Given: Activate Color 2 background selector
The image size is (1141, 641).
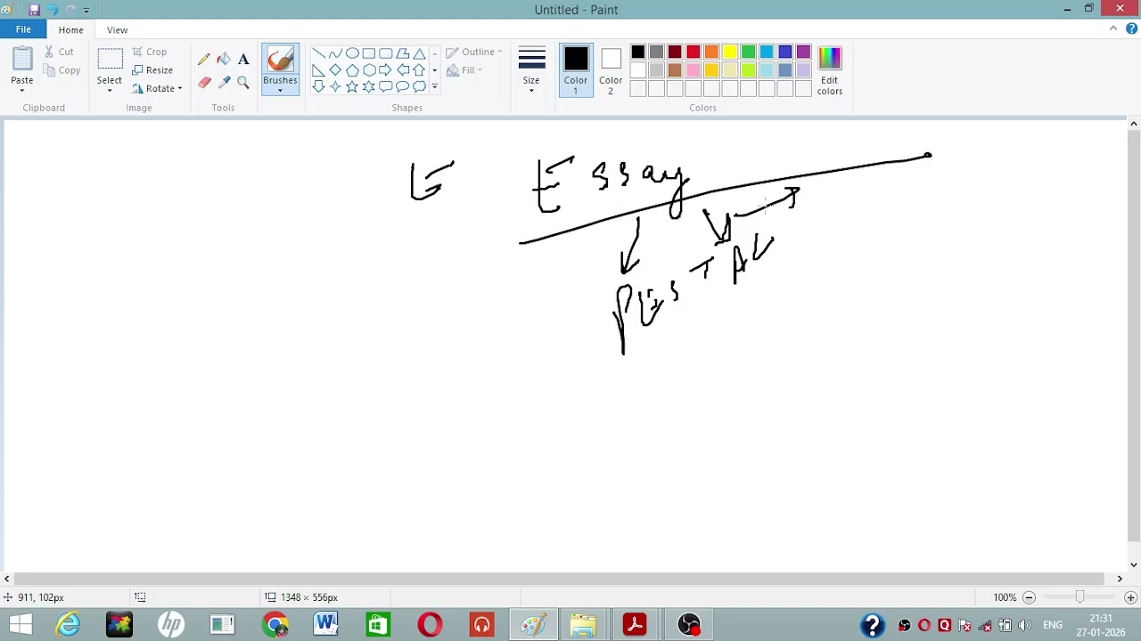Looking at the screenshot, I should pyautogui.click(x=611, y=70).
